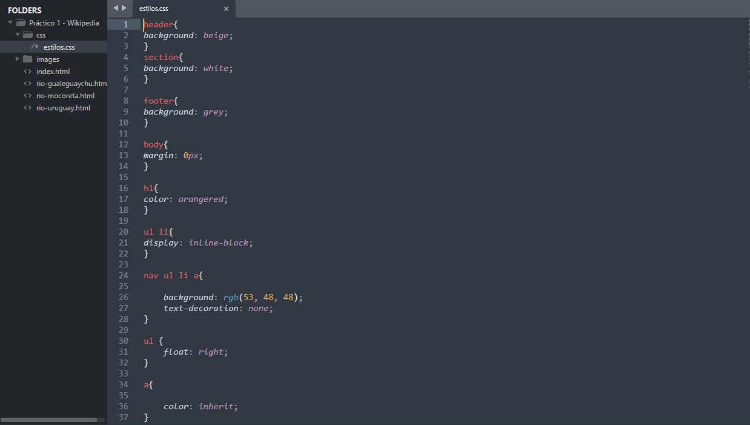This screenshot has width=750, height=425.
Task: Place cursor on the header selector
Action: (159, 24)
